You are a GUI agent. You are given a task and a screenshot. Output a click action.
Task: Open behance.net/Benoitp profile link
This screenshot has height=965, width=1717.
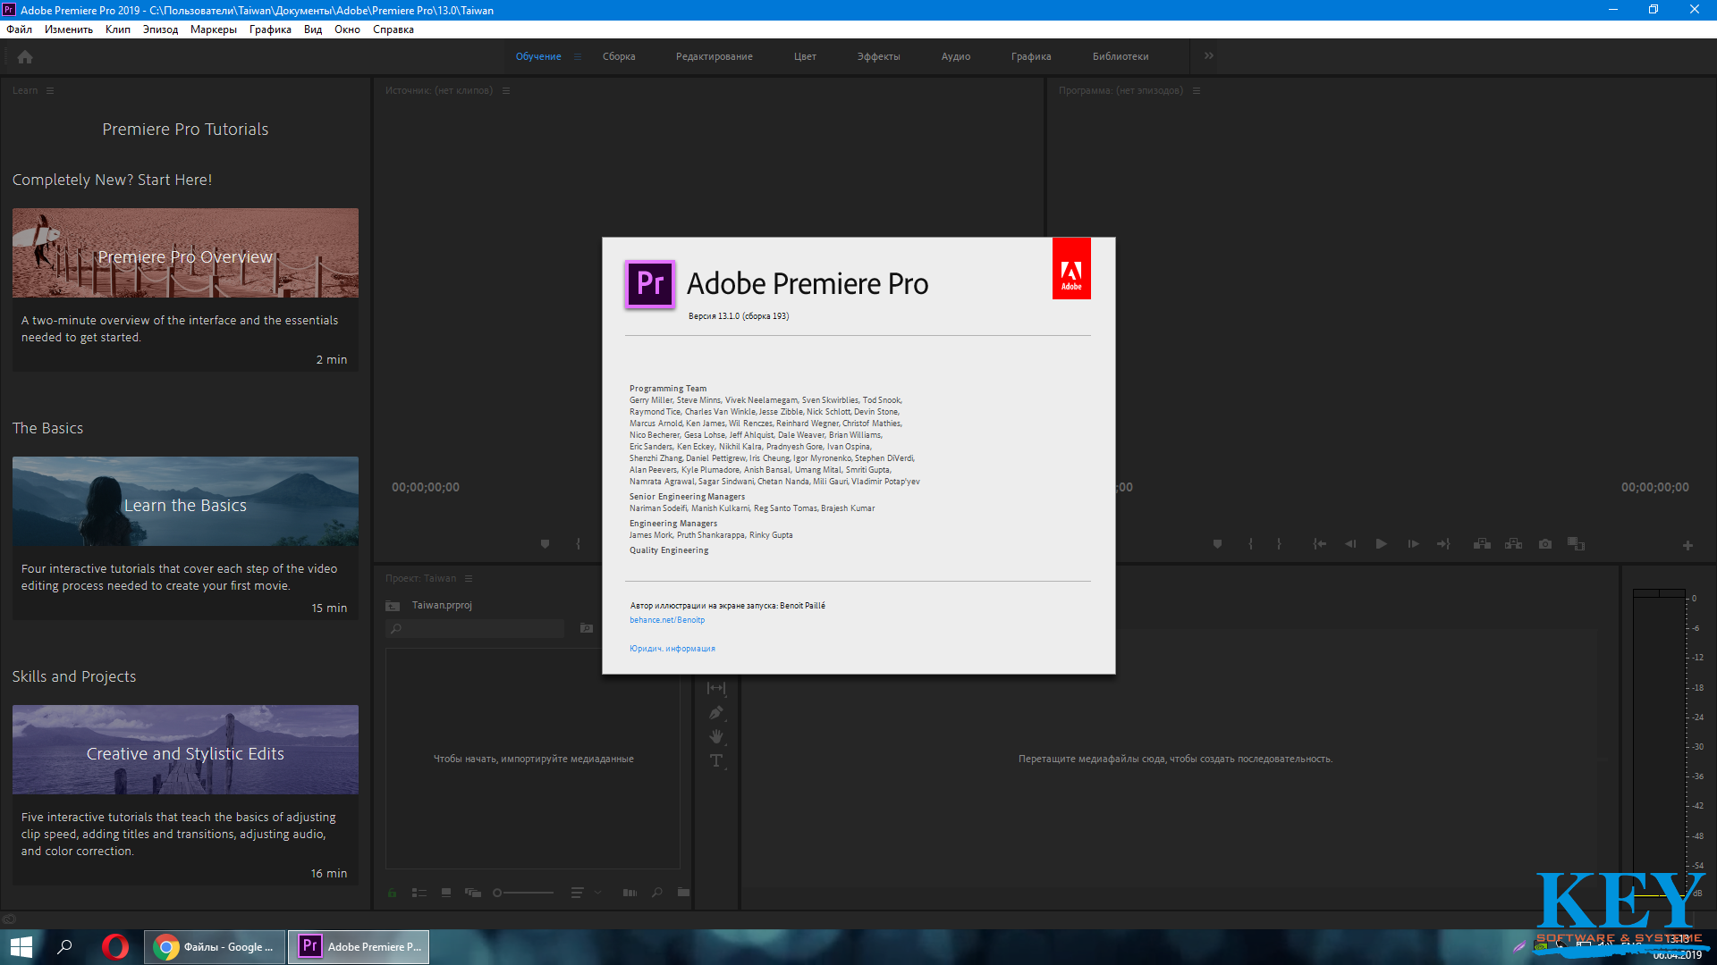pos(670,618)
